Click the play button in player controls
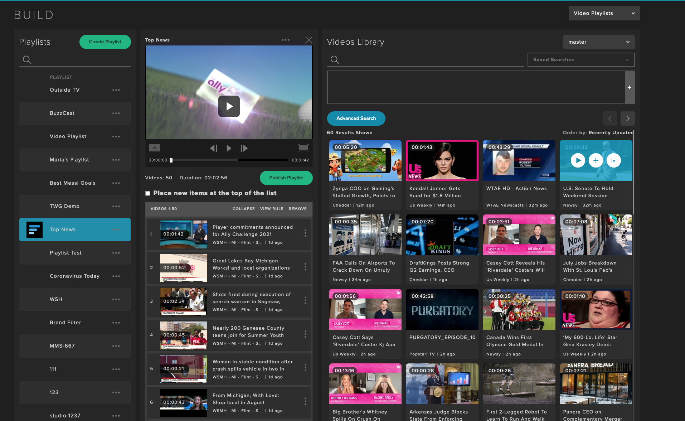 click(229, 148)
